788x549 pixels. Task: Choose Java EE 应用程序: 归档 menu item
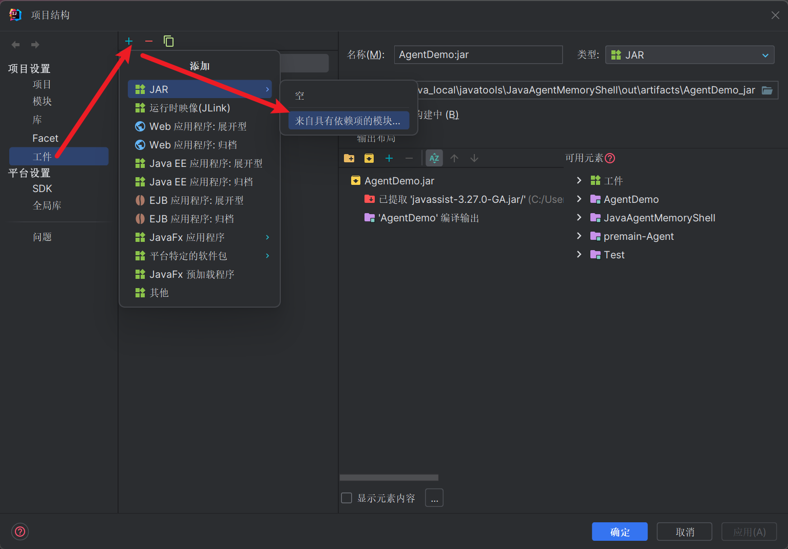pos(200,182)
